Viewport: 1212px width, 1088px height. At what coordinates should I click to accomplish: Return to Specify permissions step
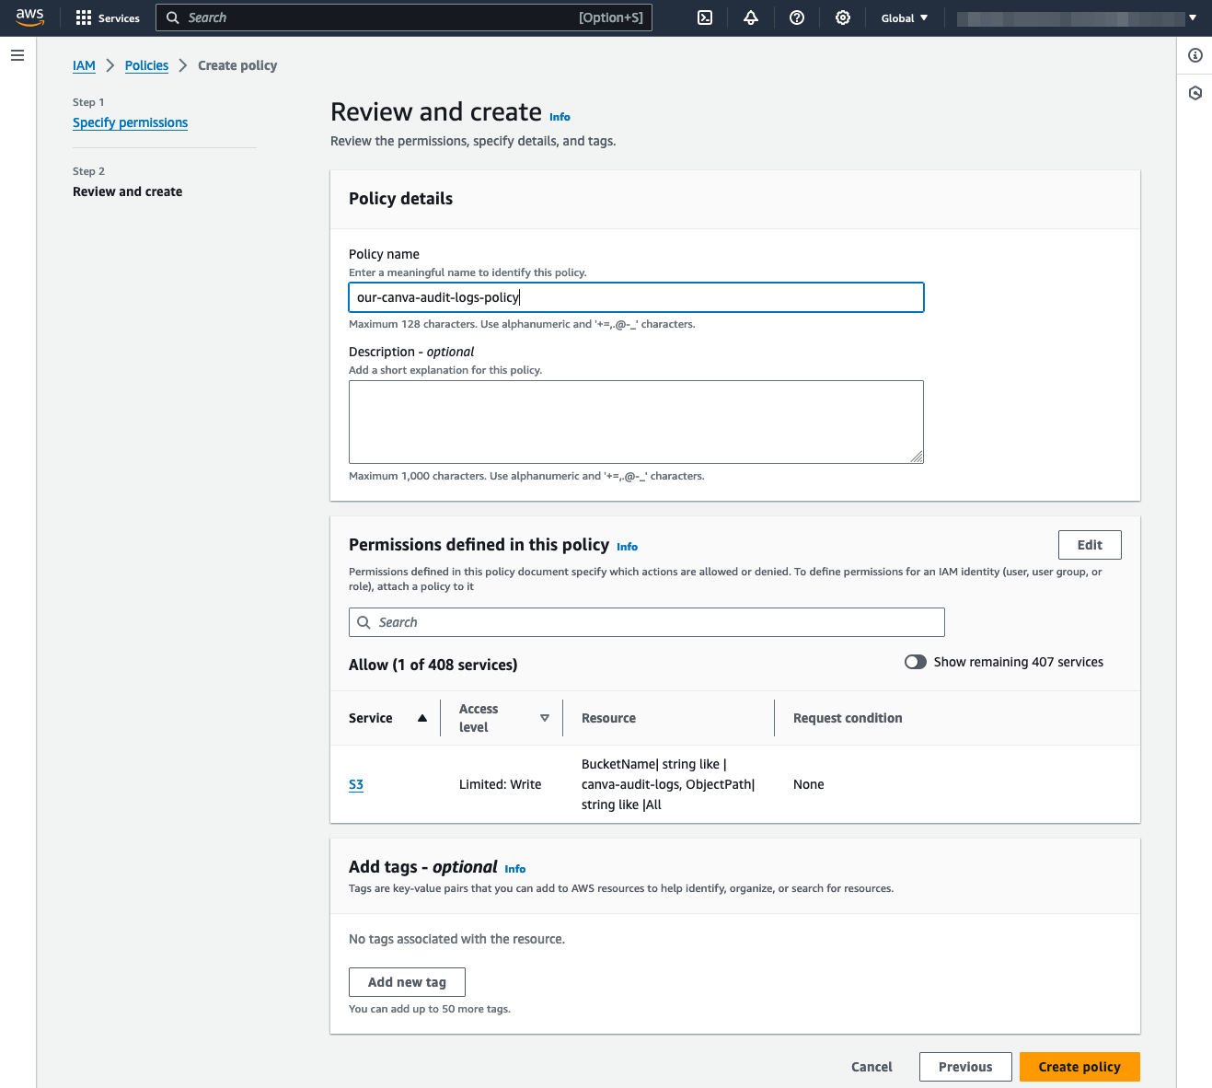point(130,122)
